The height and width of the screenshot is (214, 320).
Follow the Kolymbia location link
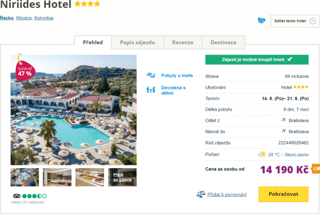coord(44,18)
